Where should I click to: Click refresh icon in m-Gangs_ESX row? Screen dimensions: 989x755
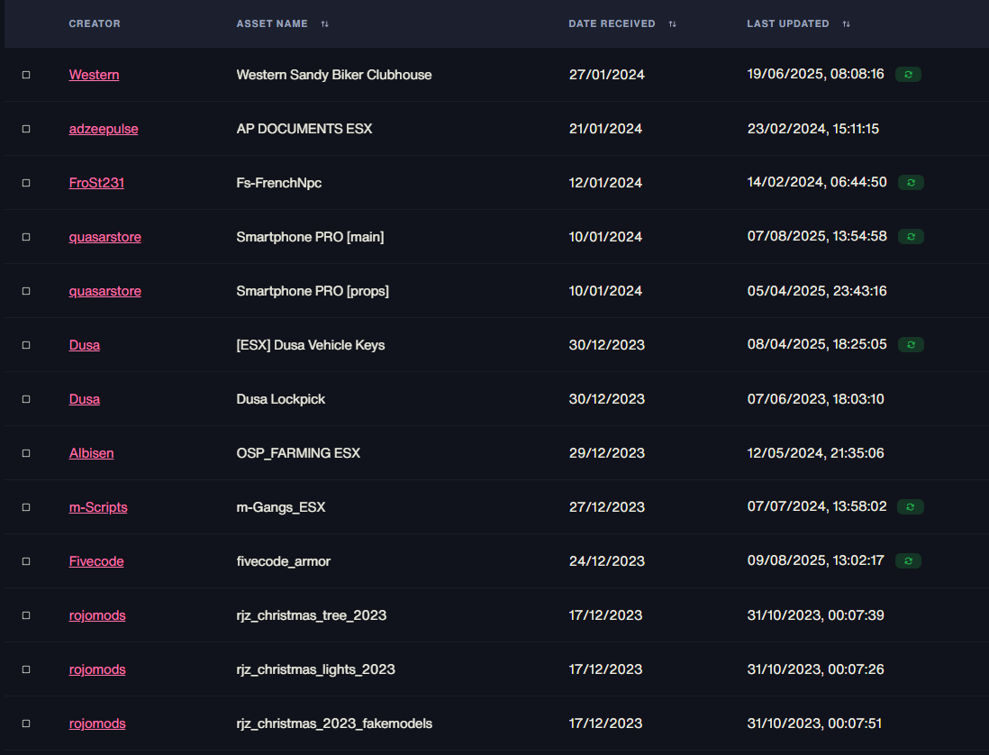point(911,507)
